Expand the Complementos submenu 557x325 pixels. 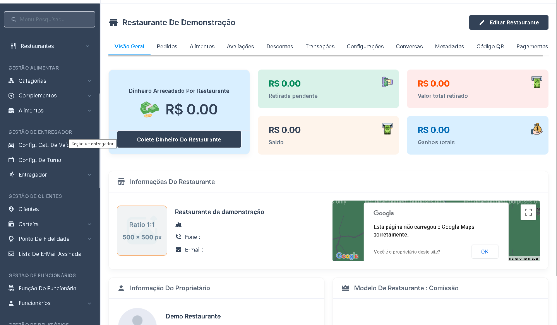pos(89,96)
